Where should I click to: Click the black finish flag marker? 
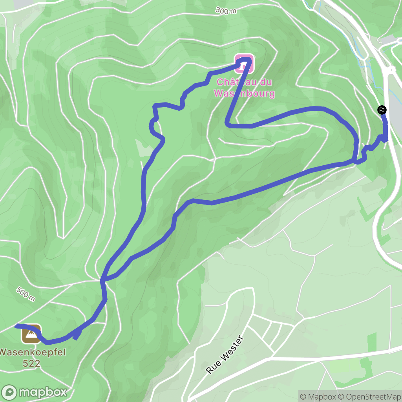(x=382, y=110)
